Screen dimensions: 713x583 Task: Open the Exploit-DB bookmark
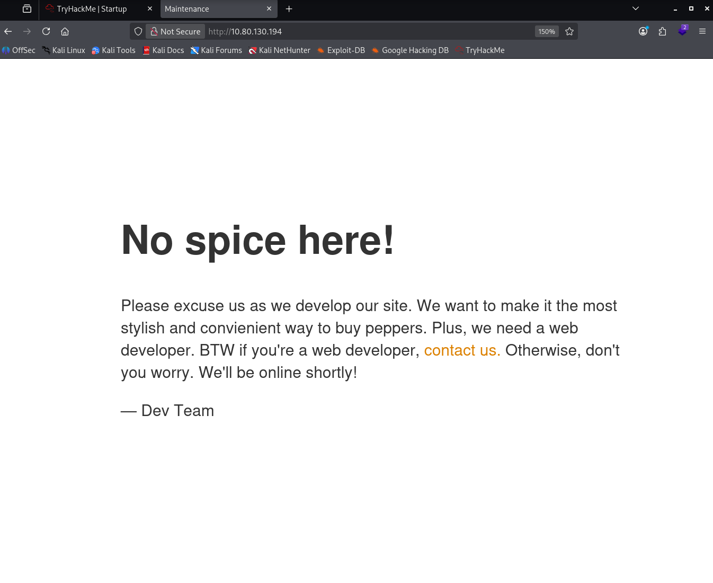tap(341, 50)
